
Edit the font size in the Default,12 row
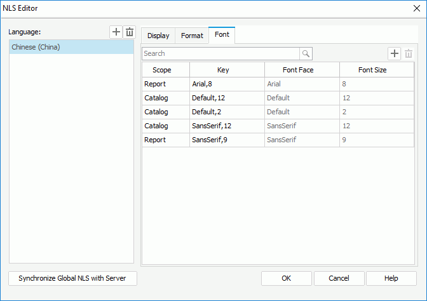click(377, 98)
